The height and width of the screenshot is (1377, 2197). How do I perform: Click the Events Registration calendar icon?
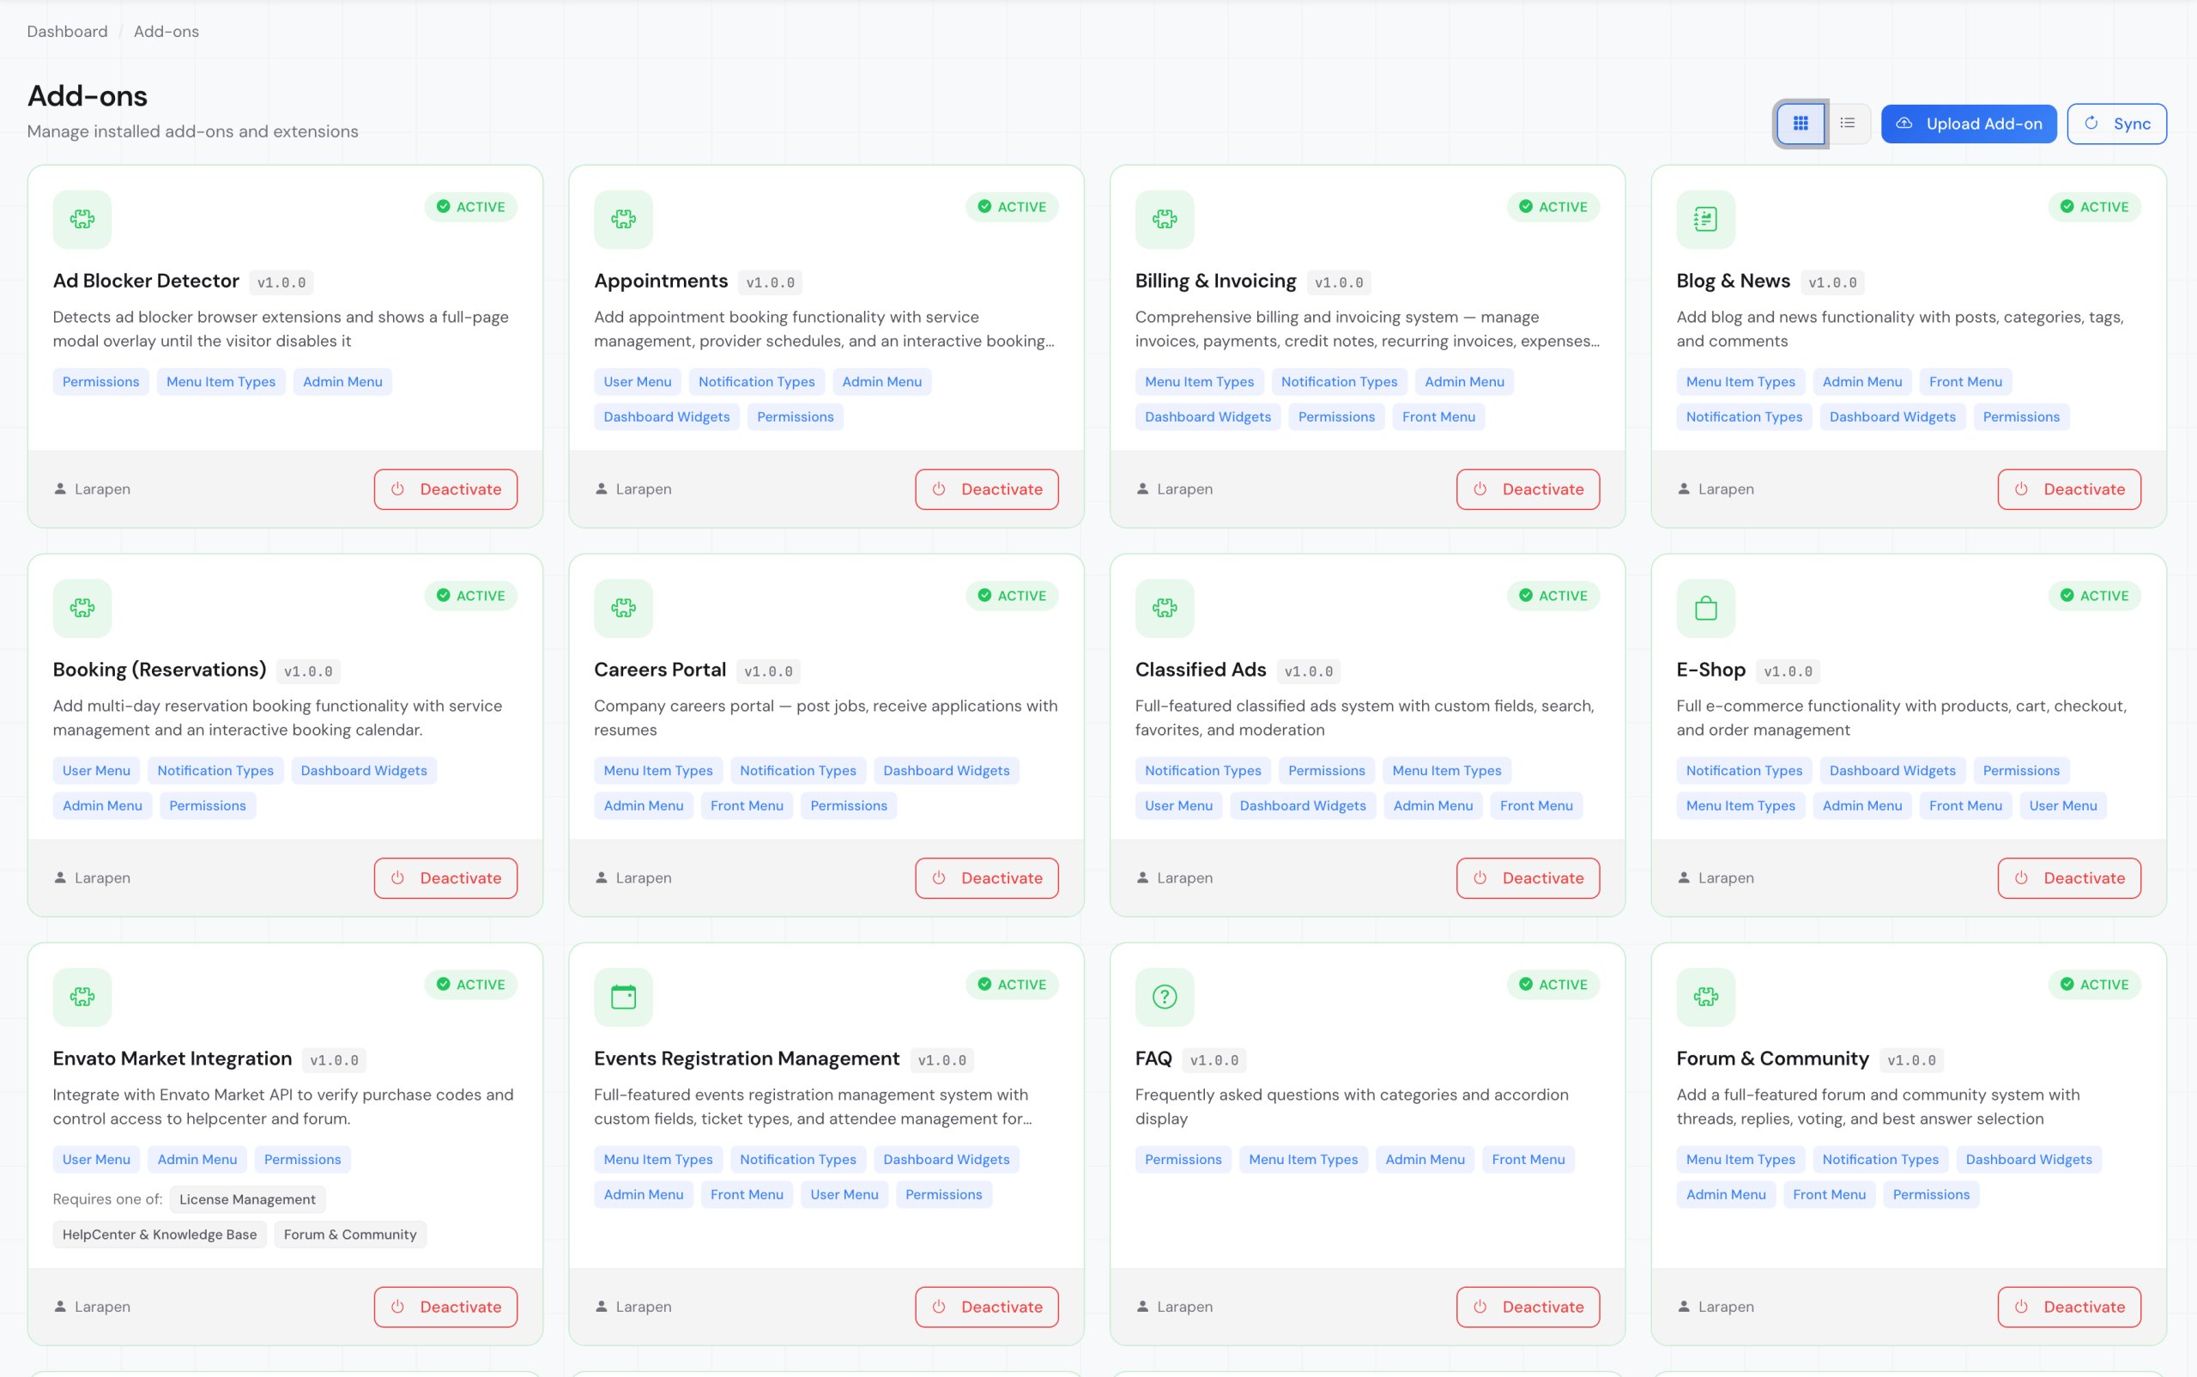point(623,997)
